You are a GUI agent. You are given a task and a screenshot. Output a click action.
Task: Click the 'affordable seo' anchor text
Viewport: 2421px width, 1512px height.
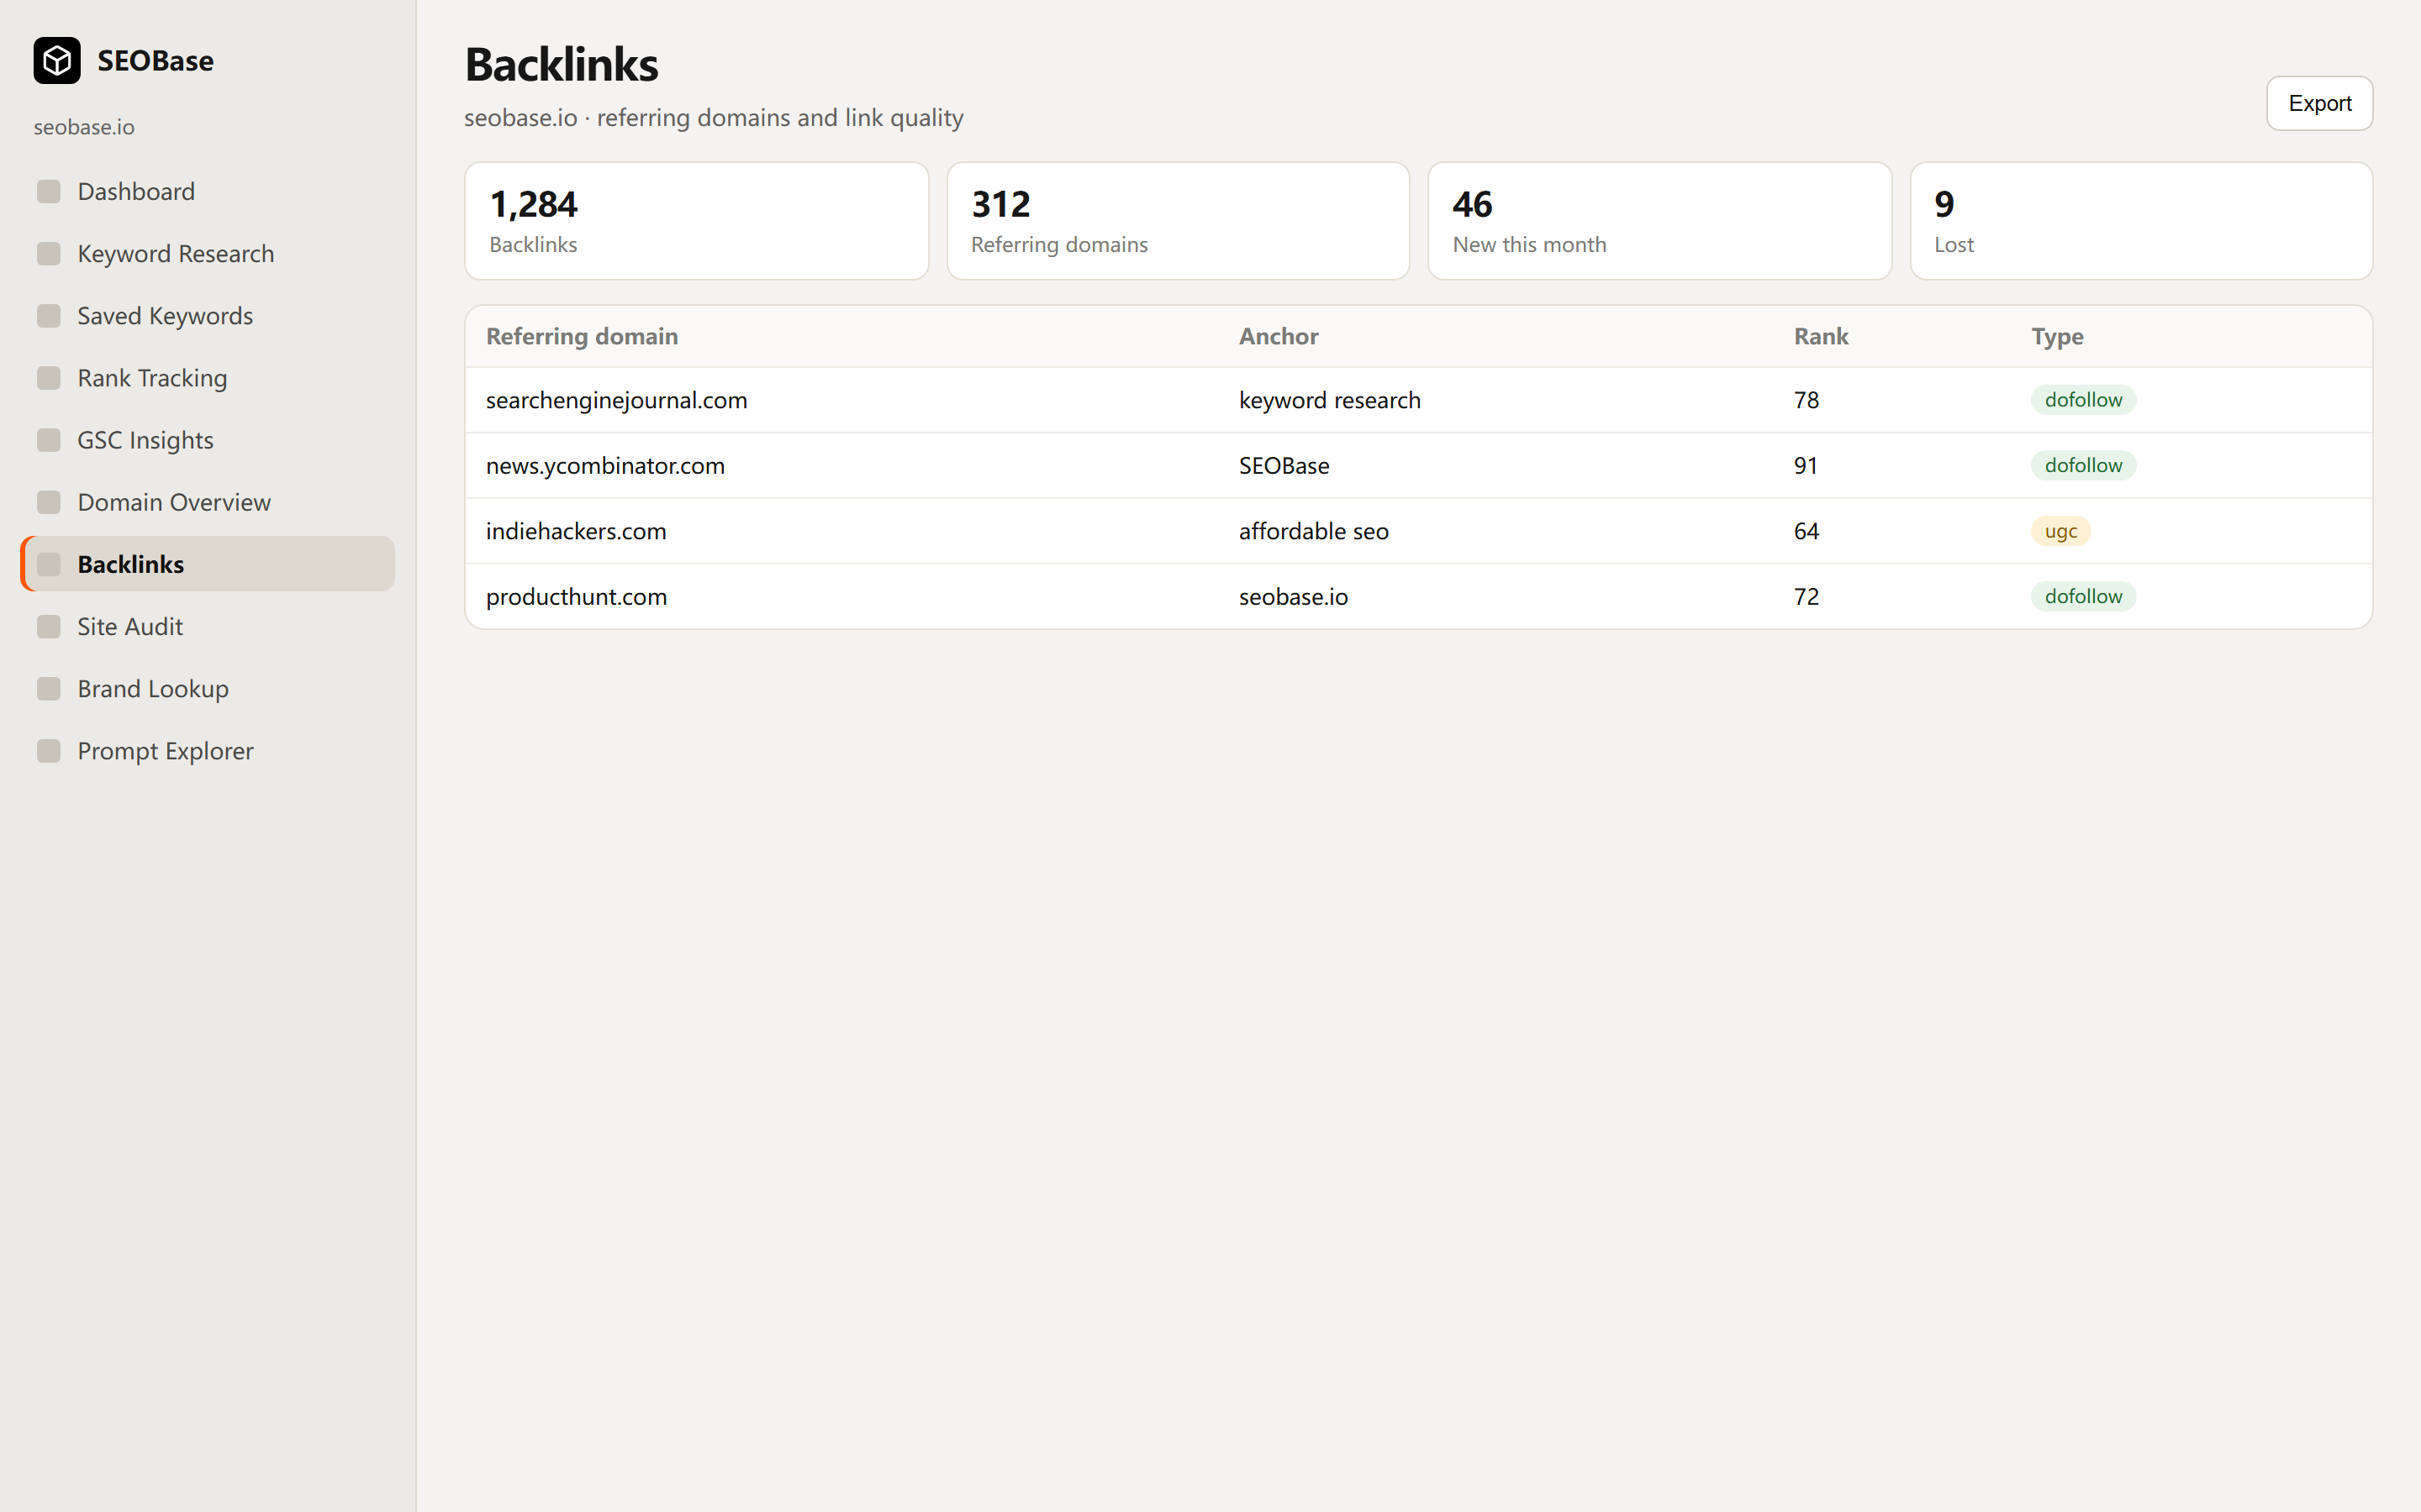click(x=1314, y=531)
